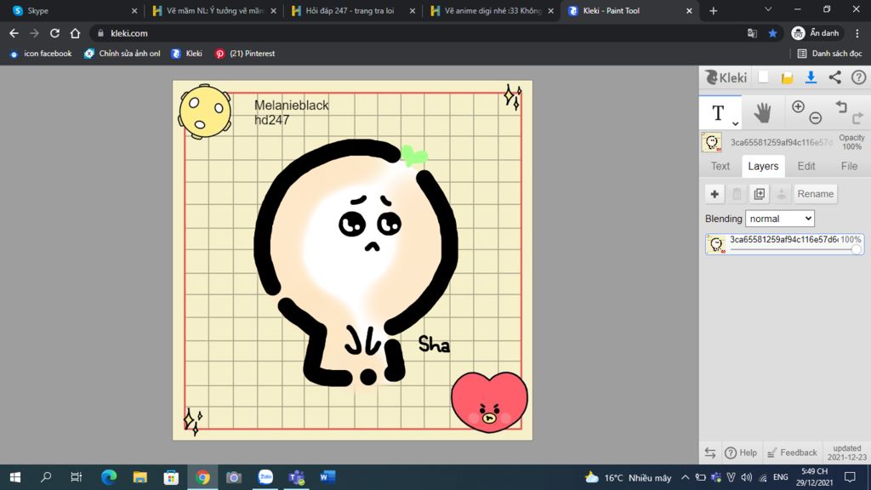Flip the panel side with swap arrows
This screenshot has height=490, width=871.
click(710, 453)
